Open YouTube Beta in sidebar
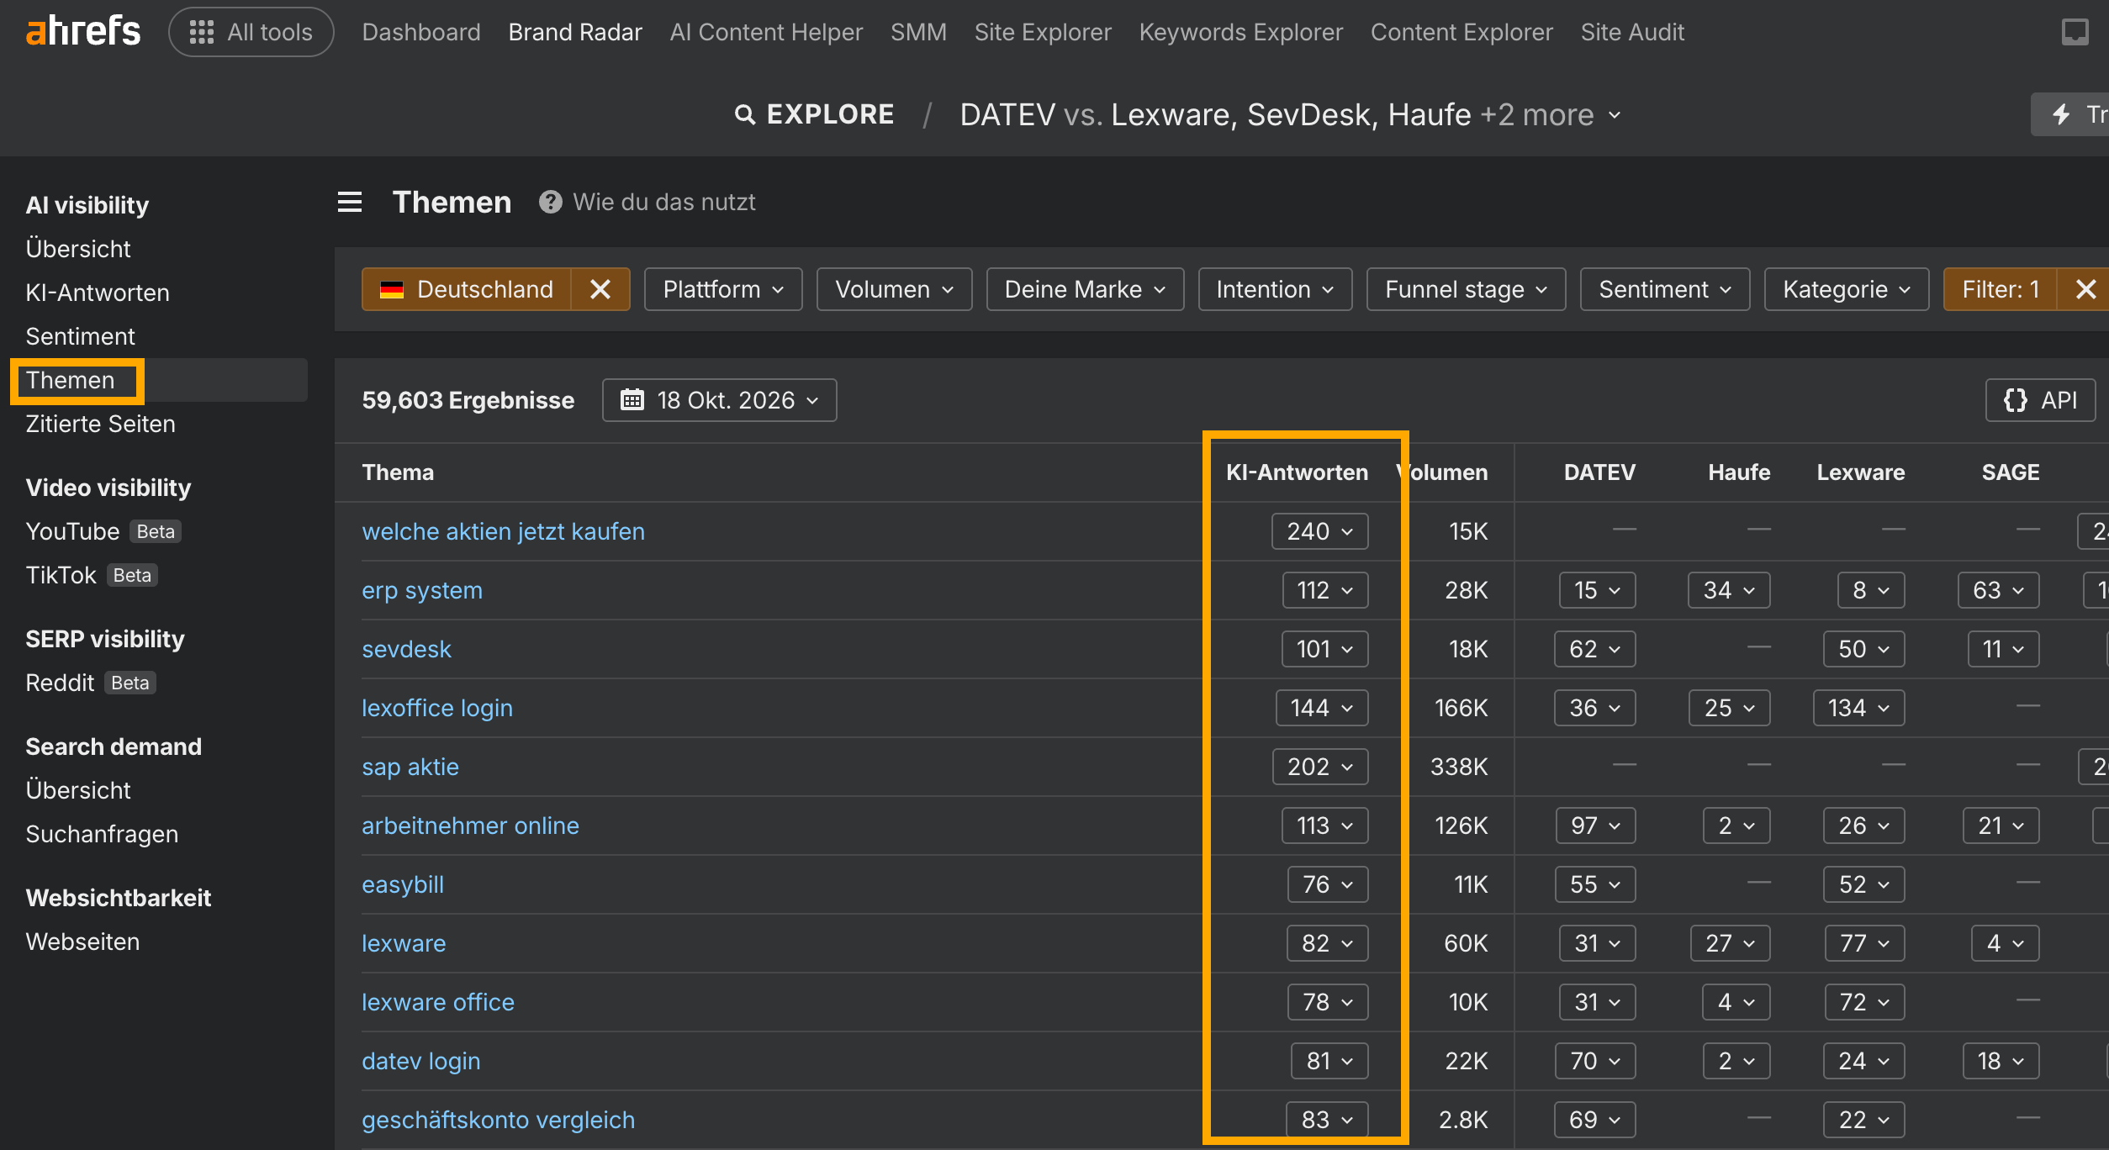The width and height of the screenshot is (2109, 1150). pos(103,531)
